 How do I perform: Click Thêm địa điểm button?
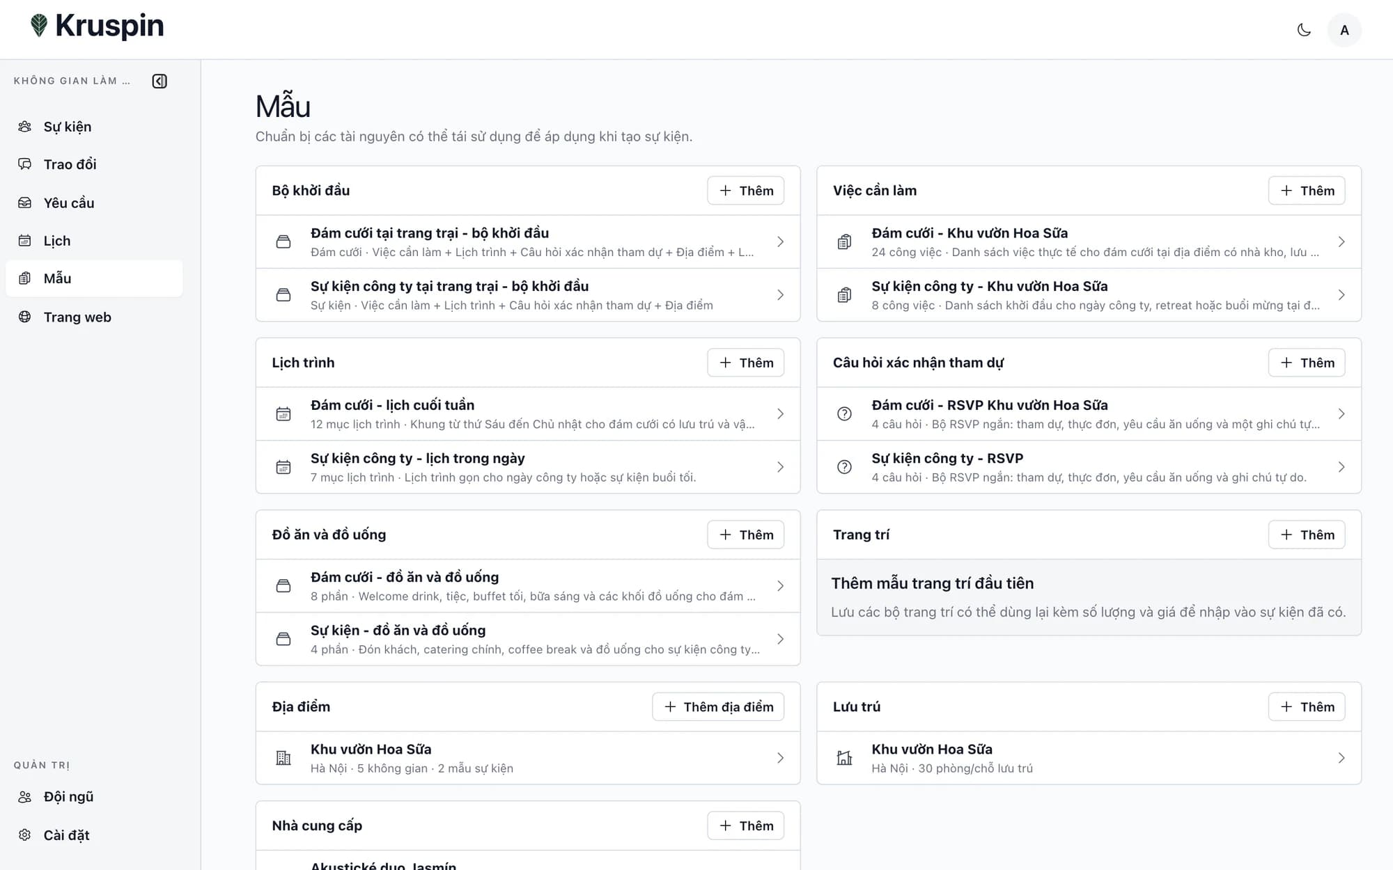(x=718, y=706)
